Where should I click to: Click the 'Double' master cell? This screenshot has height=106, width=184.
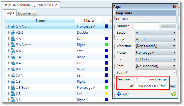click(82, 33)
